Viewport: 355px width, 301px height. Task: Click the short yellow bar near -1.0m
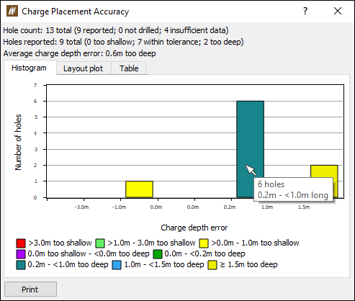(x=139, y=189)
